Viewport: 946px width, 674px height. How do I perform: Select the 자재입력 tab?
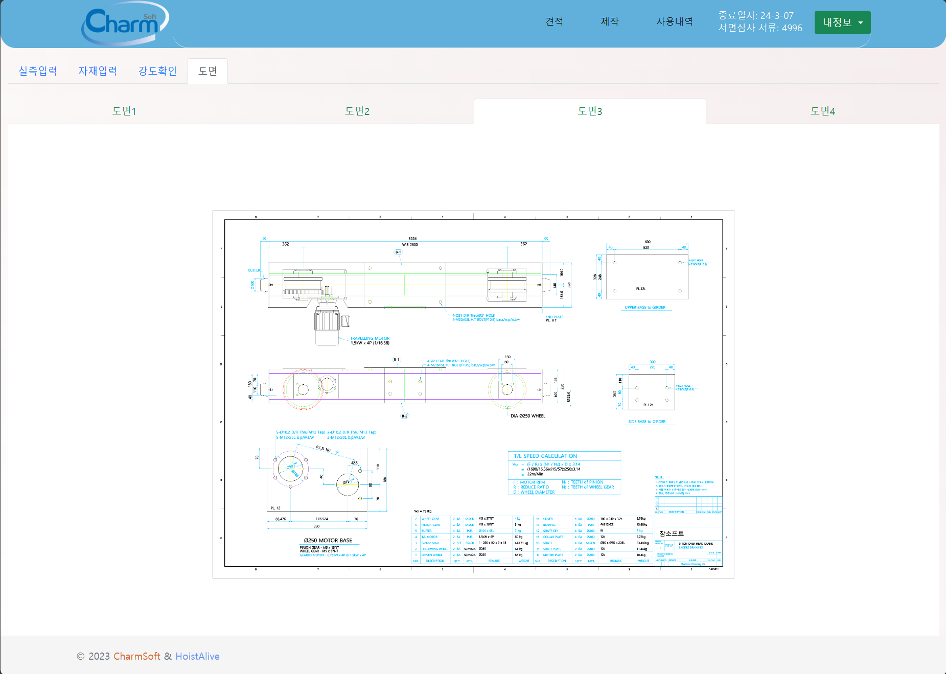click(x=98, y=71)
